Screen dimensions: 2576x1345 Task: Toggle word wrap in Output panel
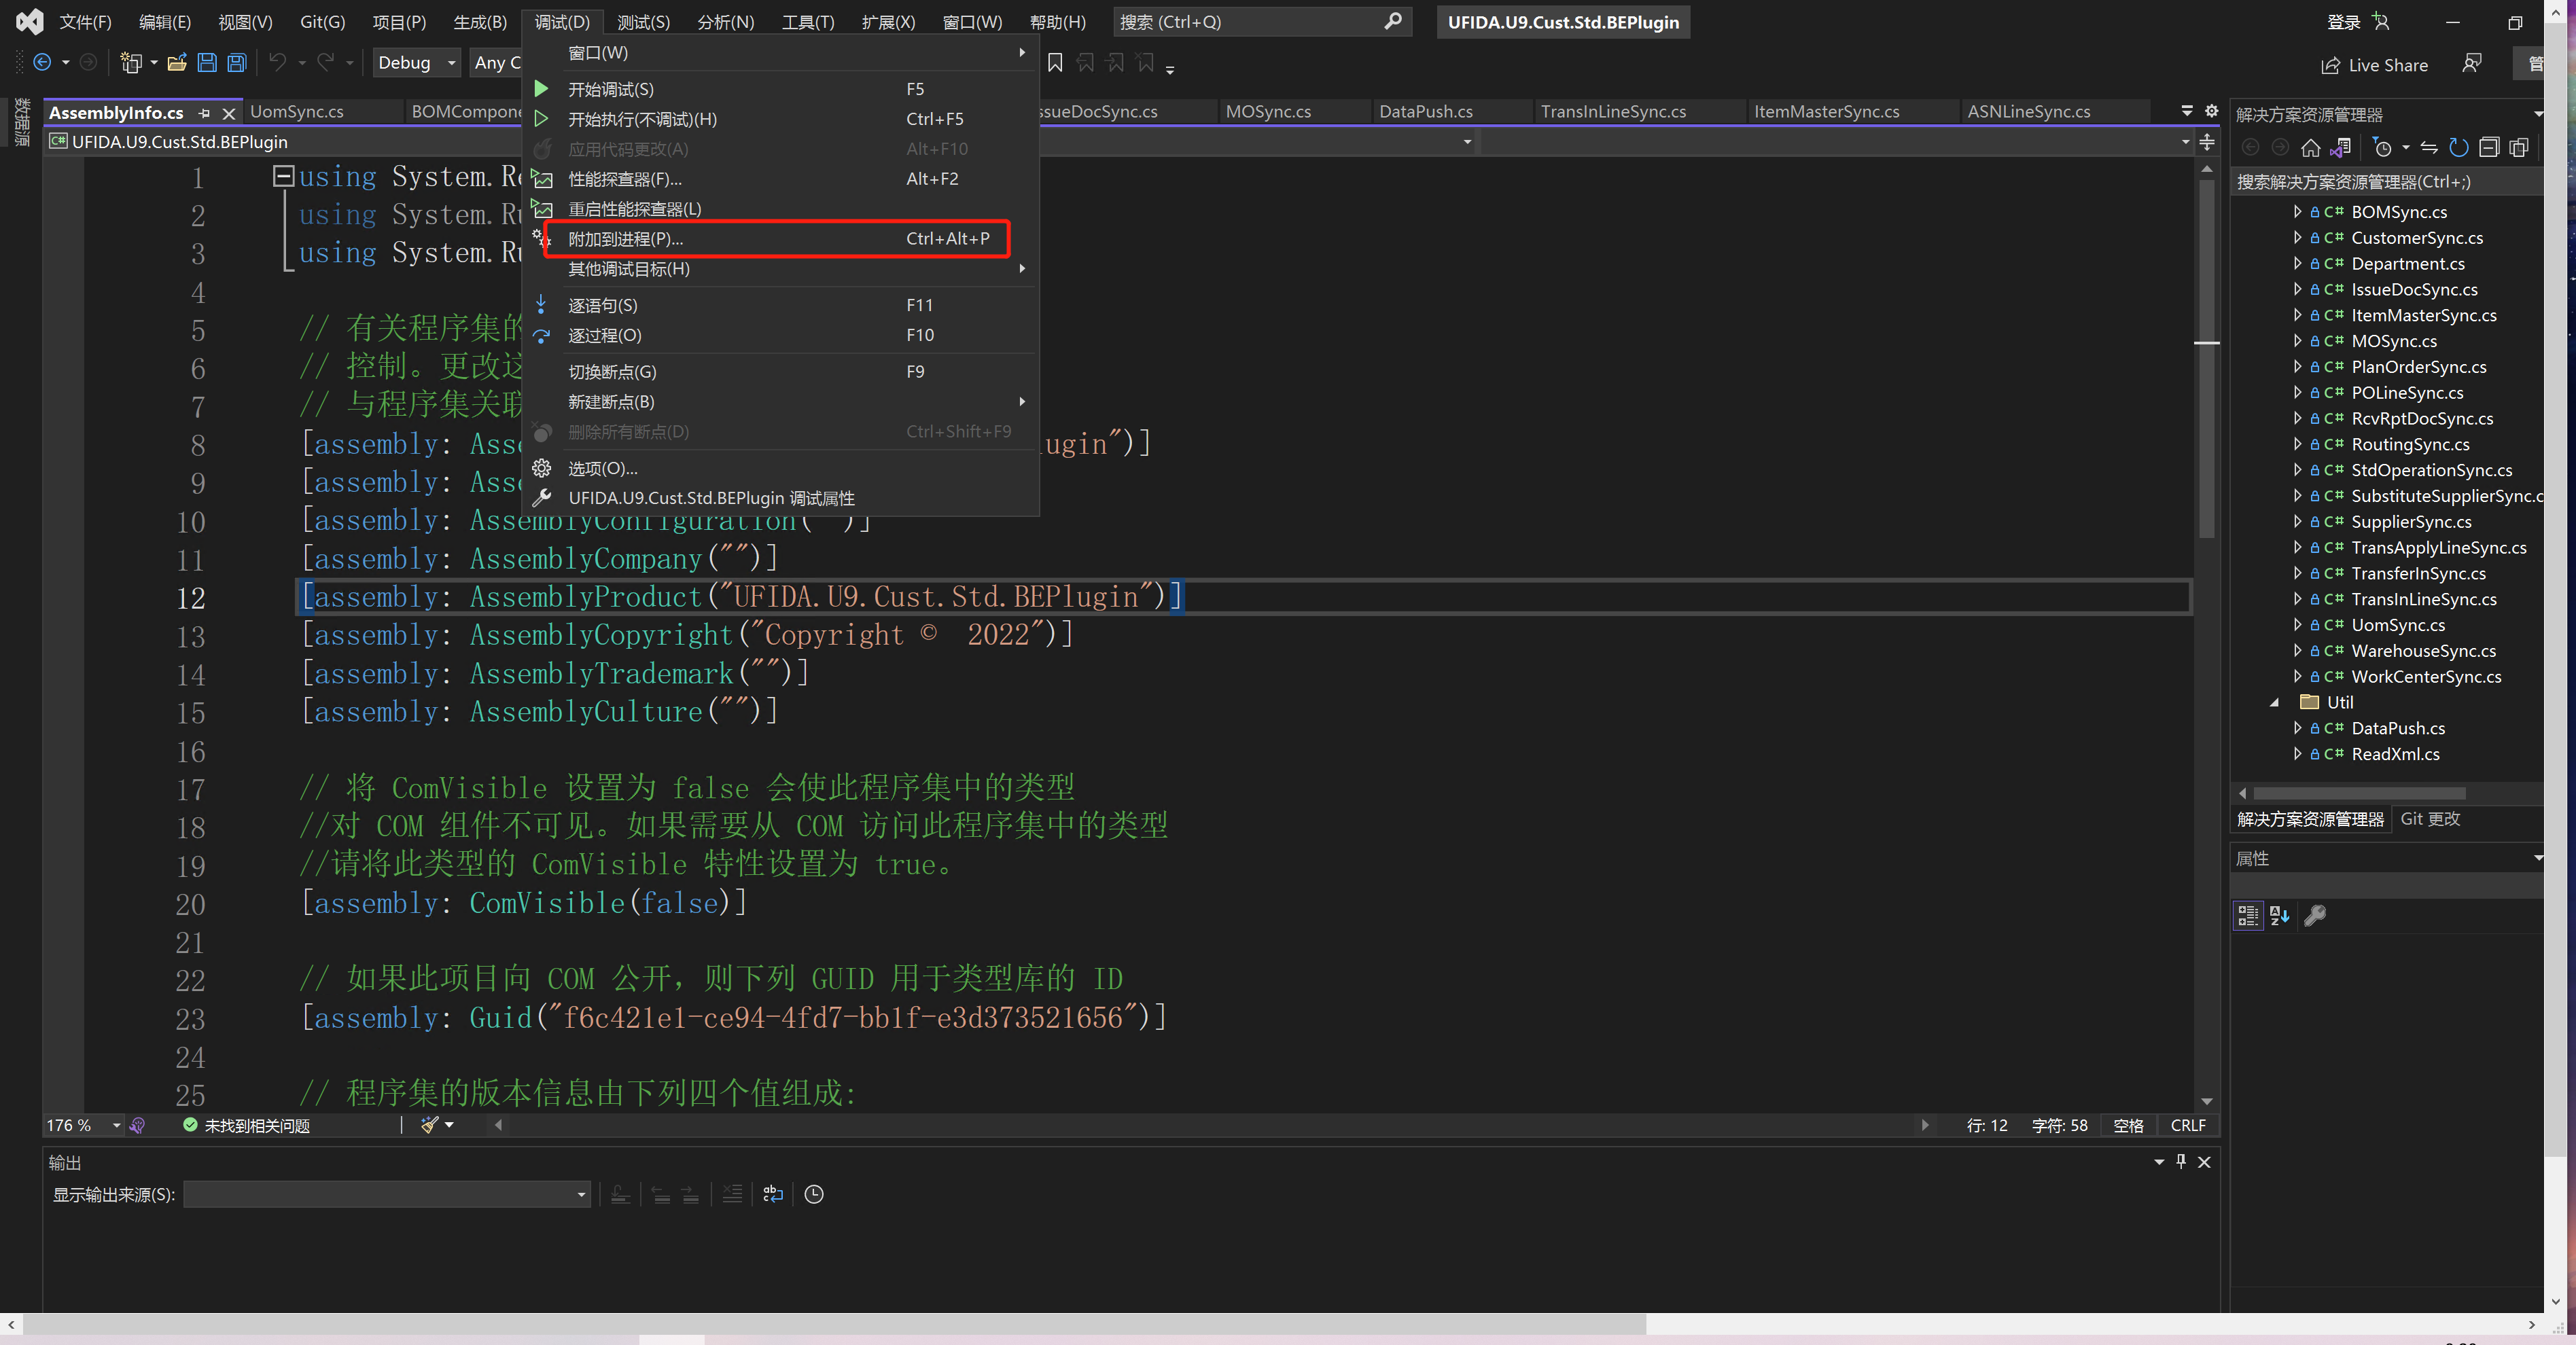(x=773, y=1194)
